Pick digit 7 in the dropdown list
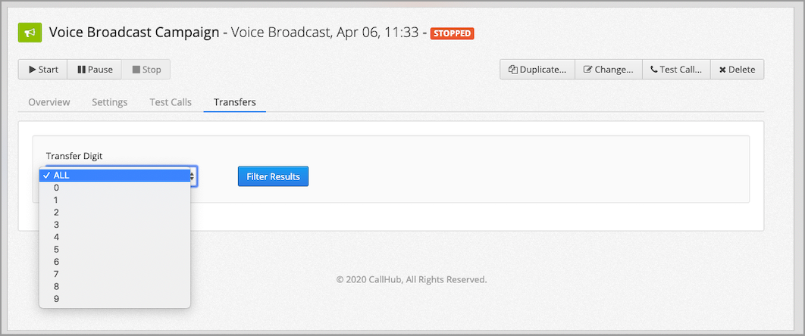The height and width of the screenshot is (336, 805). coord(114,274)
